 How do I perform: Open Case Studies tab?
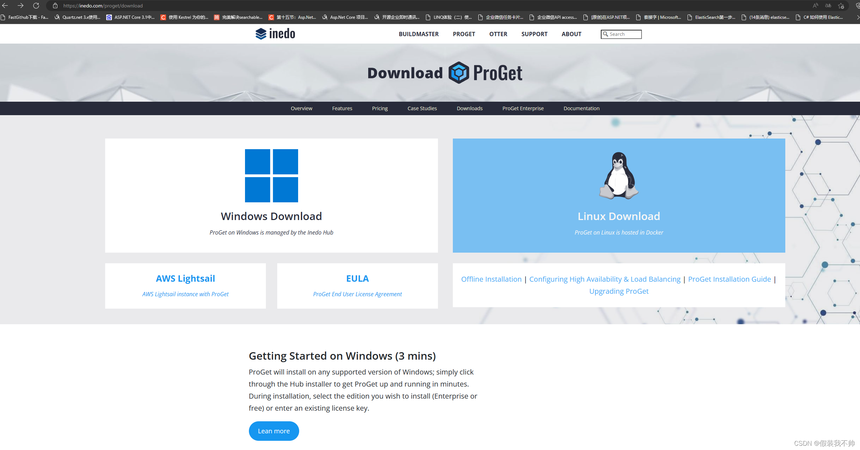[x=422, y=108]
